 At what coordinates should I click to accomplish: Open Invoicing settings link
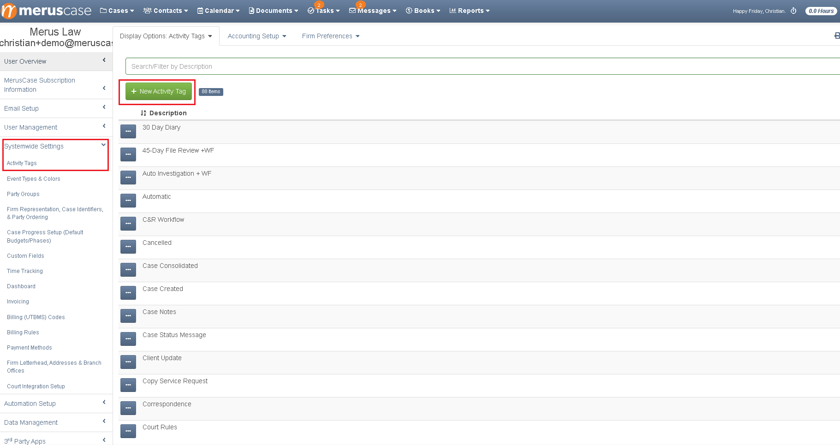click(x=18, y=302)
